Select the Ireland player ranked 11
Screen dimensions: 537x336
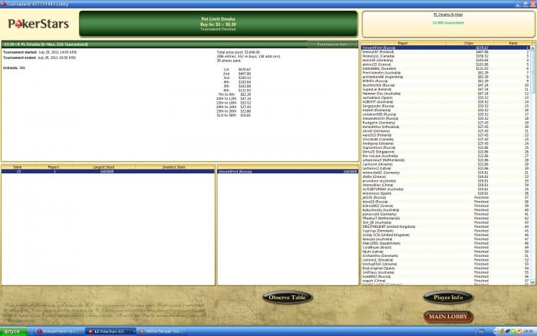click(446, 89)
